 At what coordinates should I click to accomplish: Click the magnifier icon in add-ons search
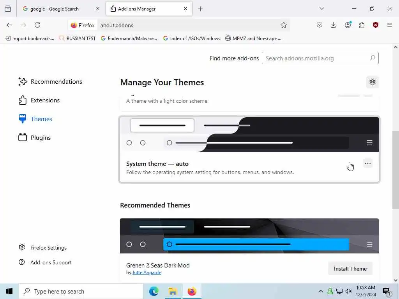373,58
